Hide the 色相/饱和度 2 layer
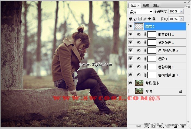This screenshot has width=191, height=129. (x=130, y=50)
